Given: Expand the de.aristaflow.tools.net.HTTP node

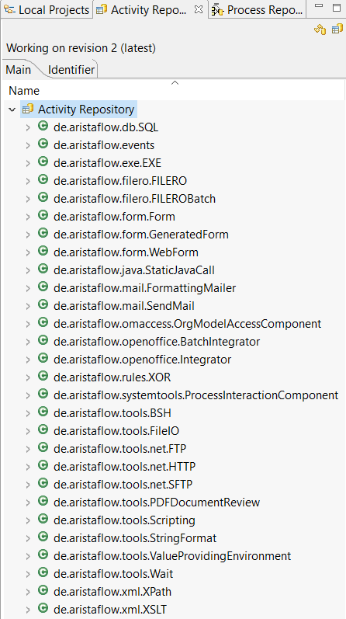Looking at the screenshot, I should point(28,468).
